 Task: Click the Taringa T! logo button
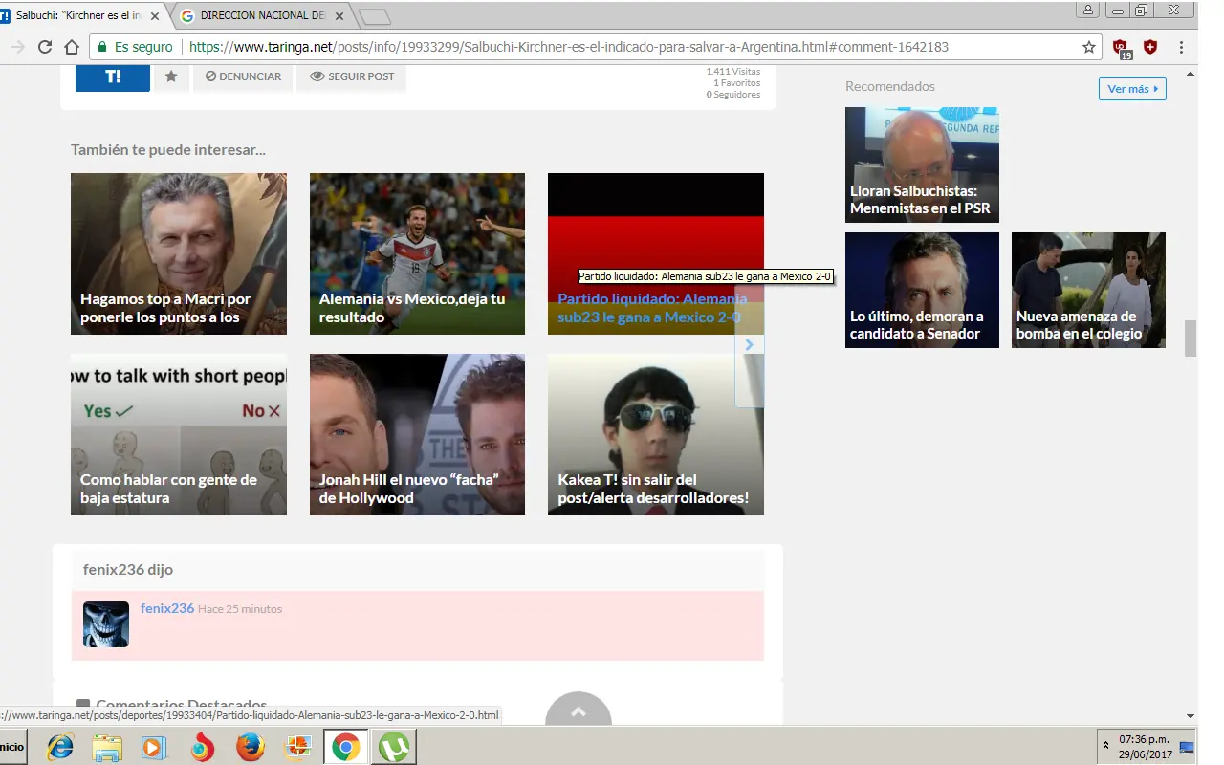point(113,76)
